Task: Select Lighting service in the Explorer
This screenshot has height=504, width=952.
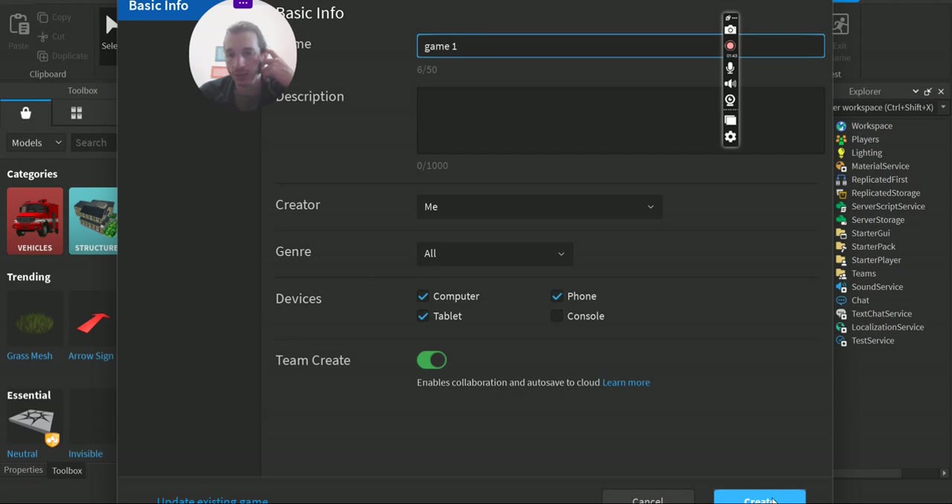Action: pyautogui.click(x=866, y=152)
